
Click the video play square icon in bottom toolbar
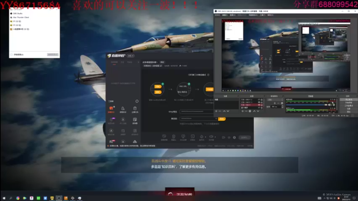click(x=193, y=137)
